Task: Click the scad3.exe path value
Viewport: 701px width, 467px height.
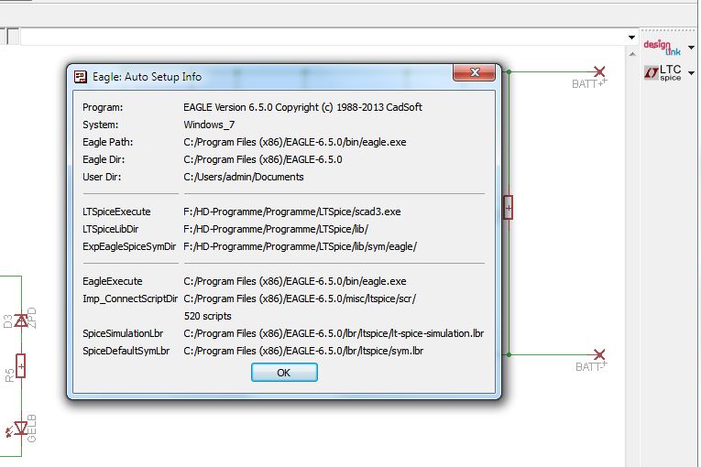Action: tap(292, 212)
